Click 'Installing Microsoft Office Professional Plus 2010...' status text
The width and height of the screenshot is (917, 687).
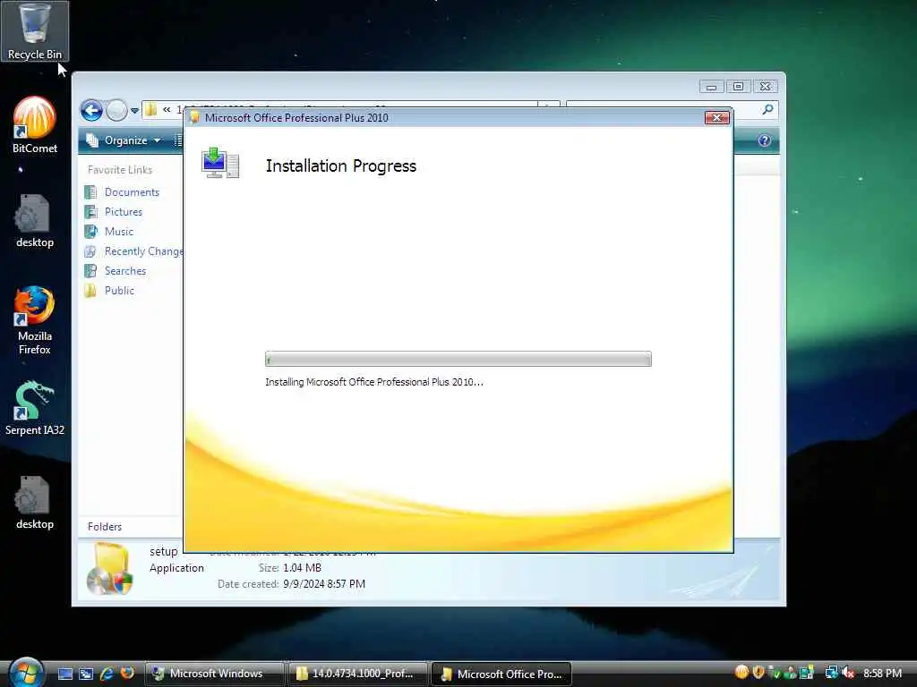point(374,382)
